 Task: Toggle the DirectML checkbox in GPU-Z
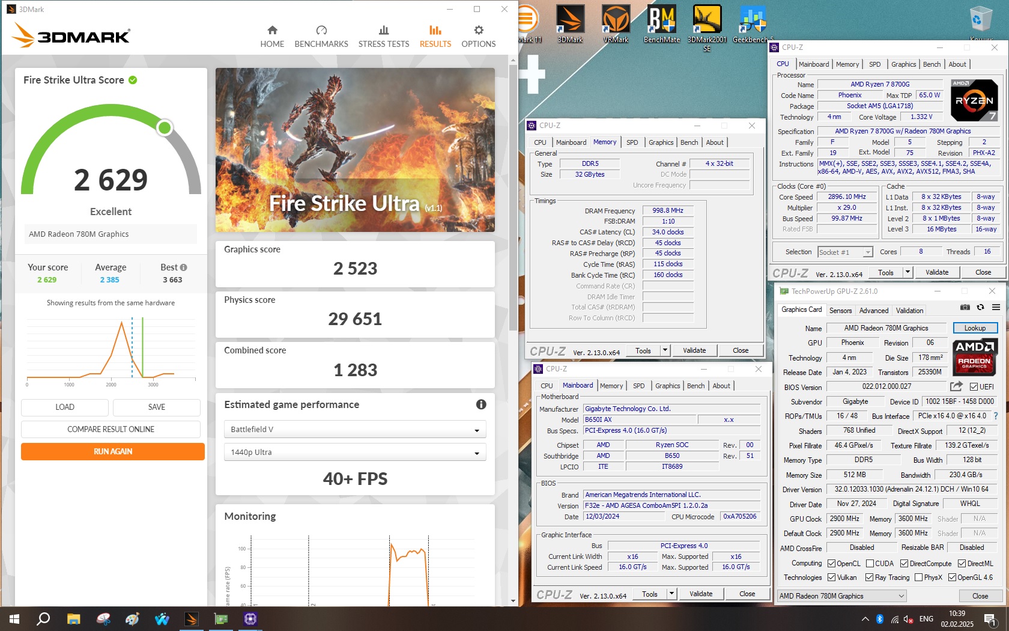(x=962, y=564)
